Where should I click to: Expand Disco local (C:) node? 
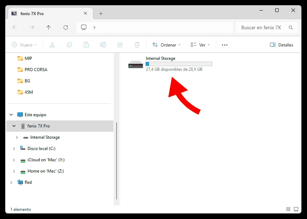pyautogui.click(x=14, y=149)
